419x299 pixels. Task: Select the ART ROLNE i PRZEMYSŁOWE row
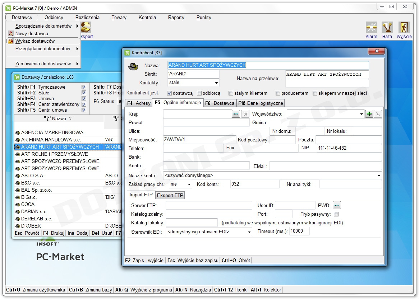(x=59, y=154)
